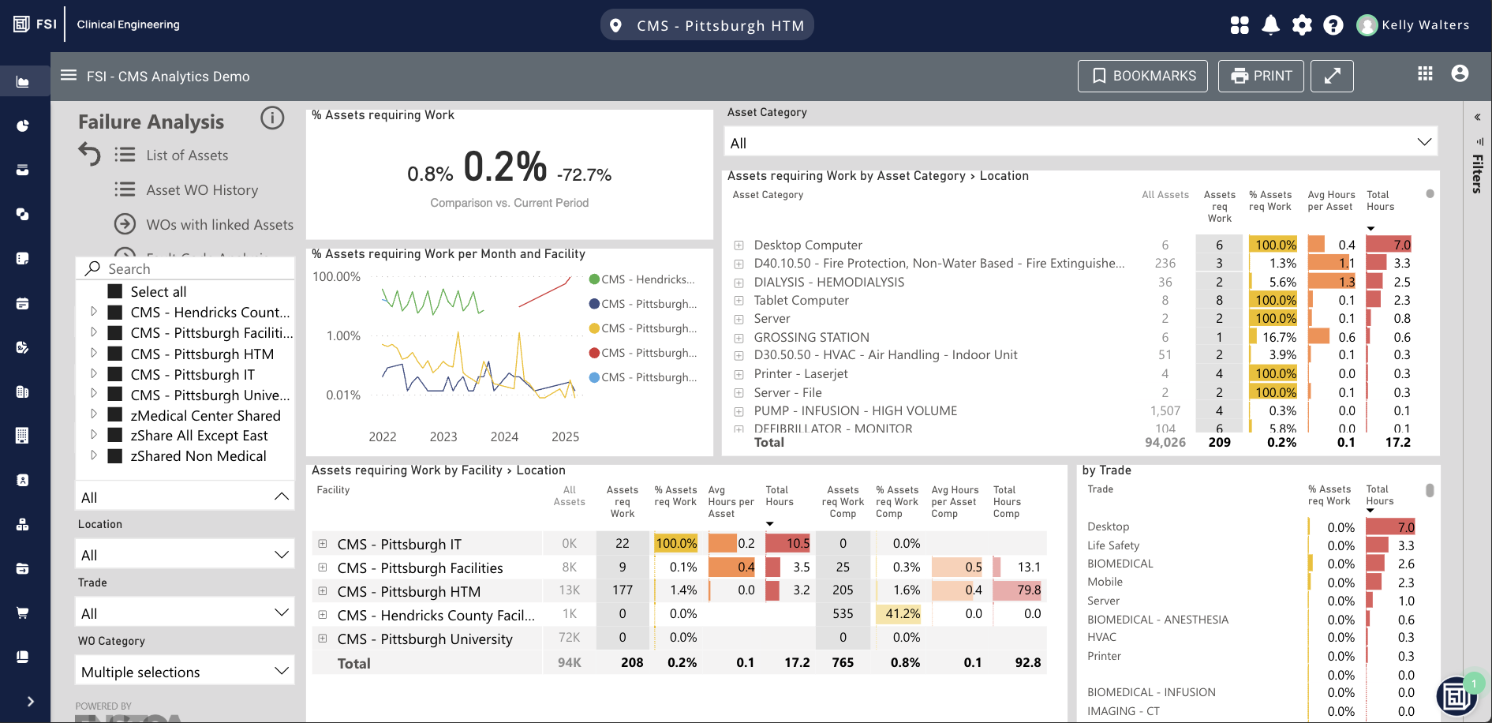Viewport: 1492px width, 723px height.
Task: Open the notifications bell
Action: click(1270, 25)
